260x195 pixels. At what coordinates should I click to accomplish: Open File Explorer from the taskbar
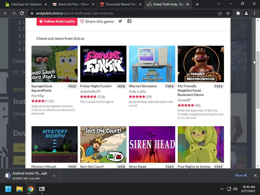pyautogui.click(x=19, y=189)
